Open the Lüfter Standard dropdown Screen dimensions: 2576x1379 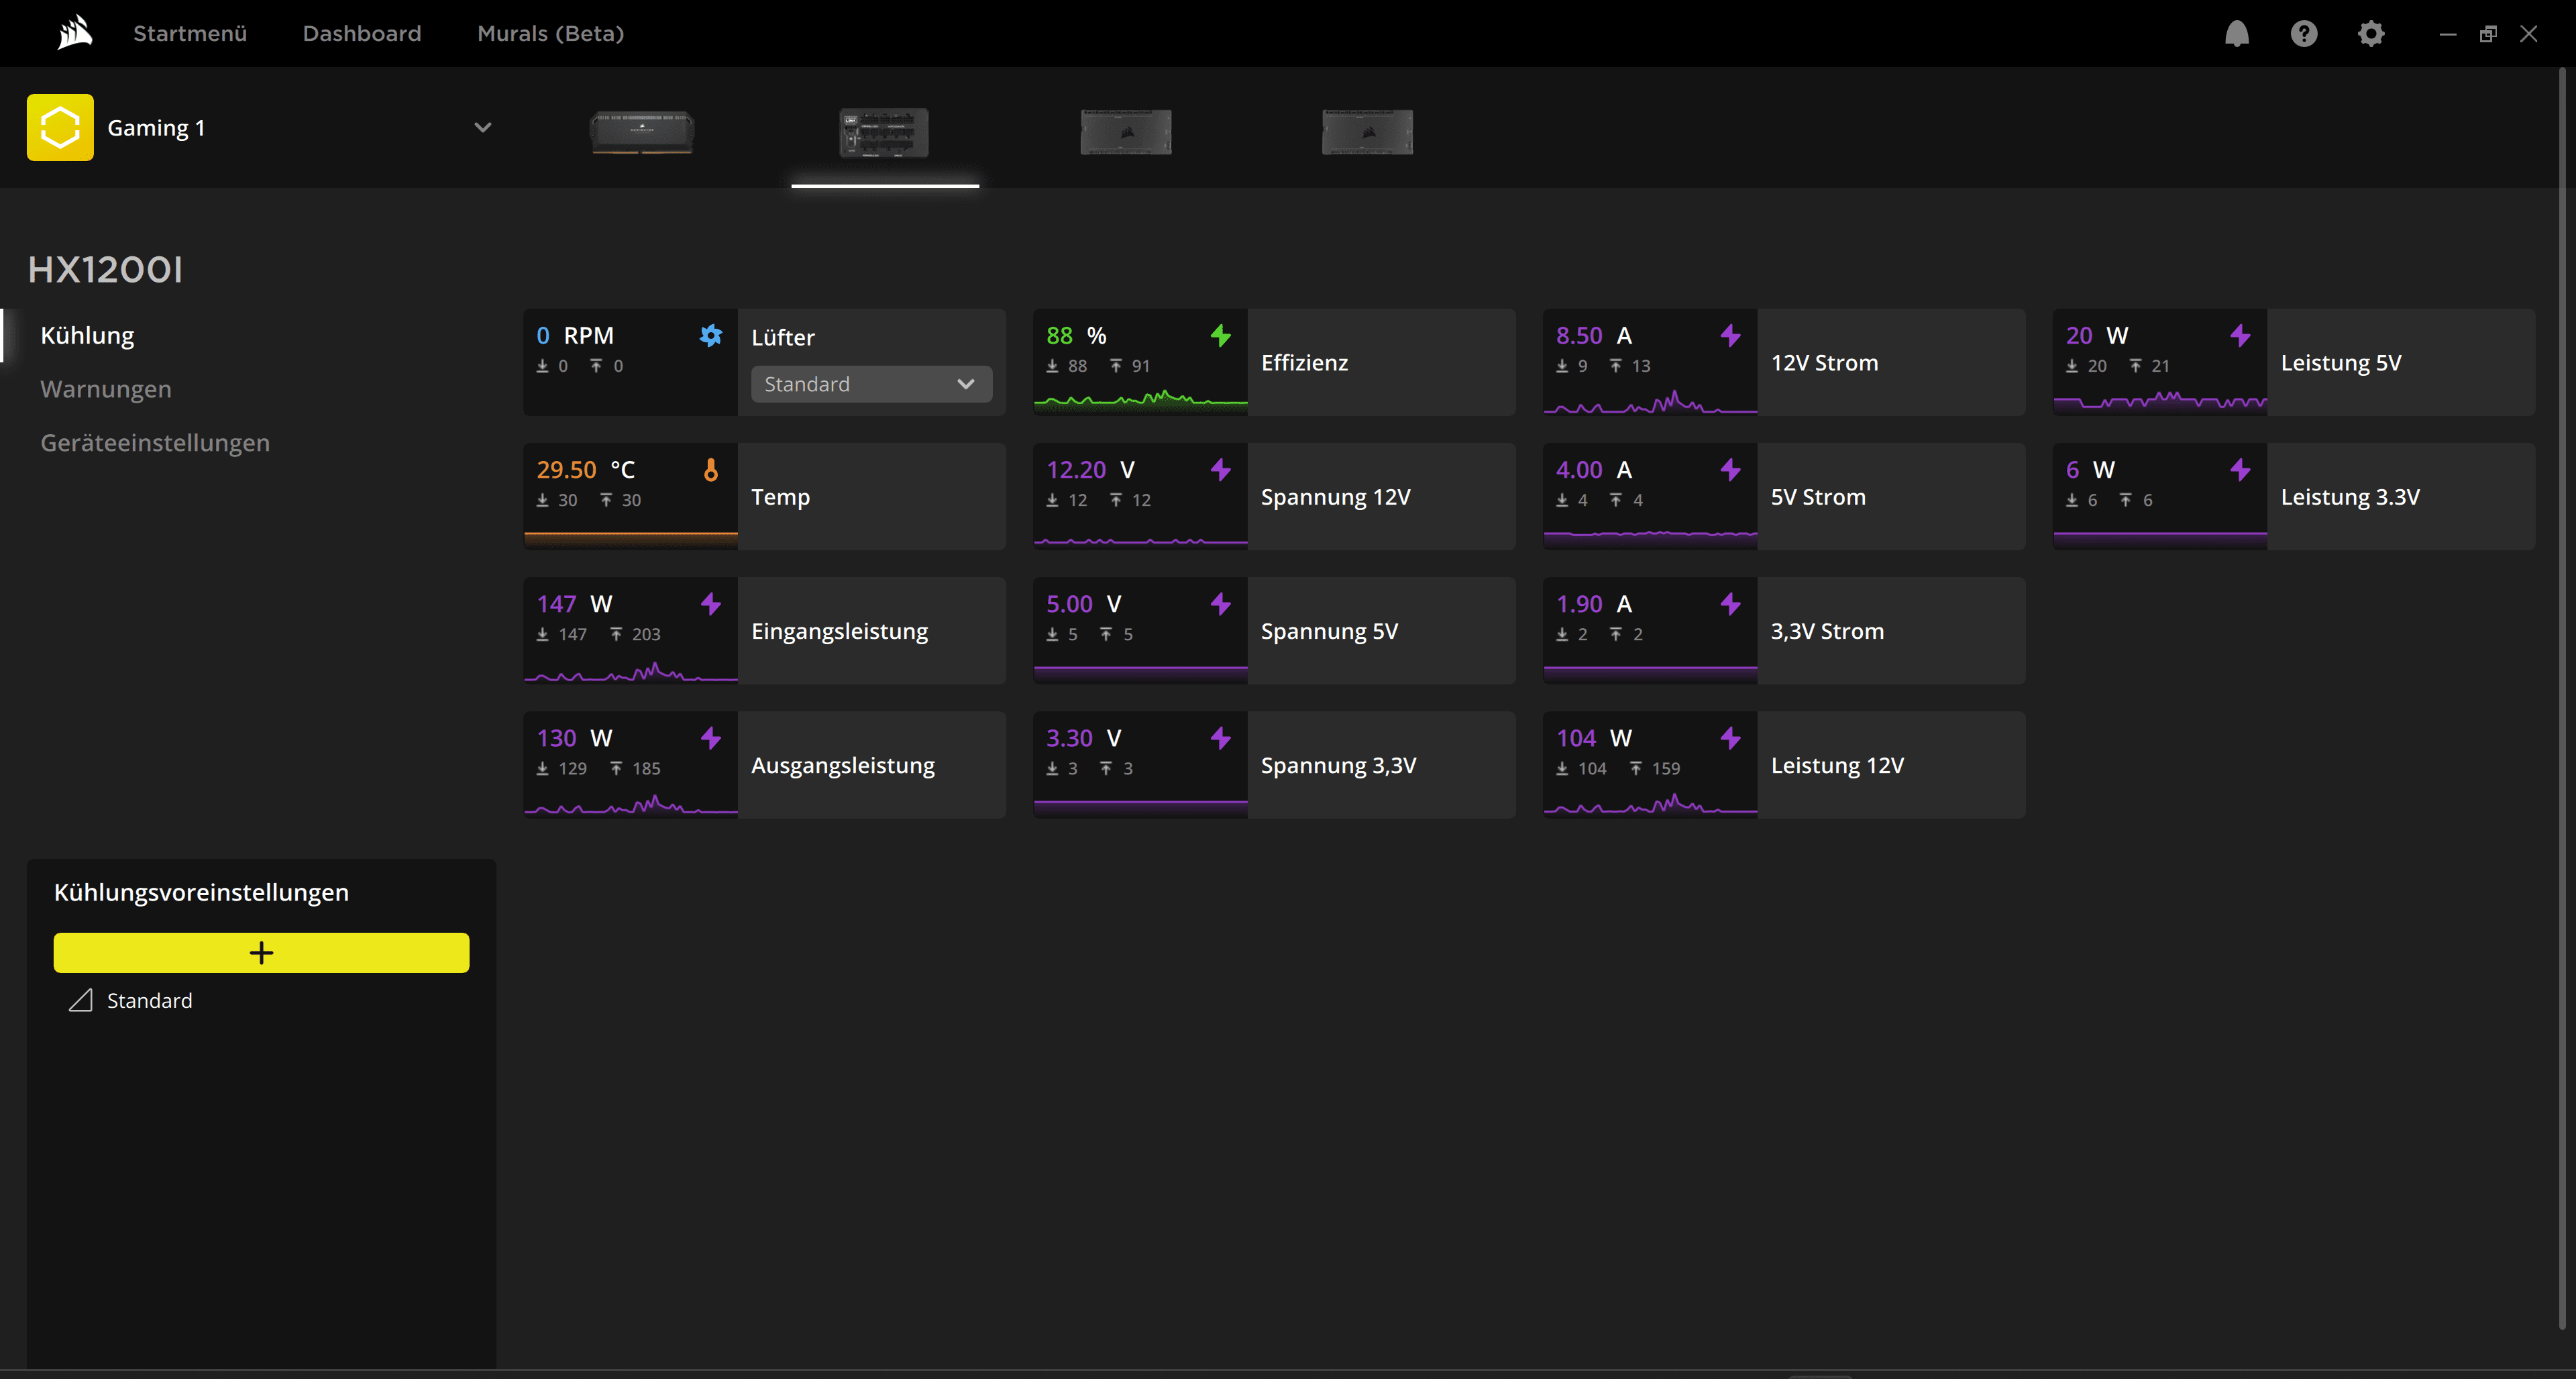tap(871, 384)
